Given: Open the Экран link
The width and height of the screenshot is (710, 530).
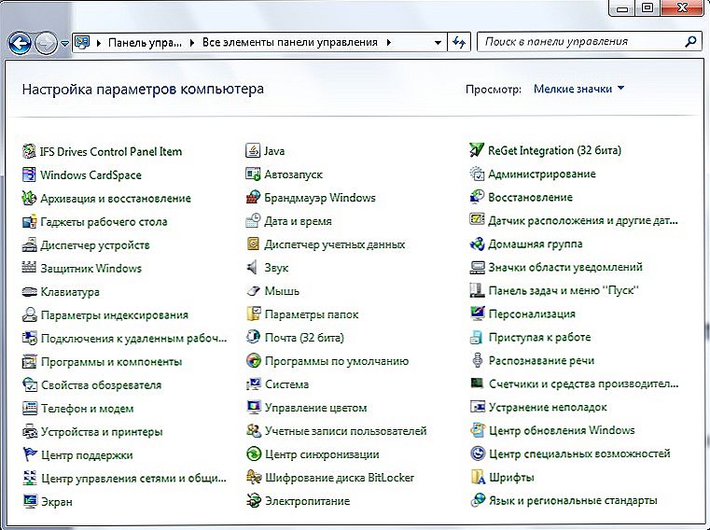Looking at the screenshot, I should coord(57,502).
